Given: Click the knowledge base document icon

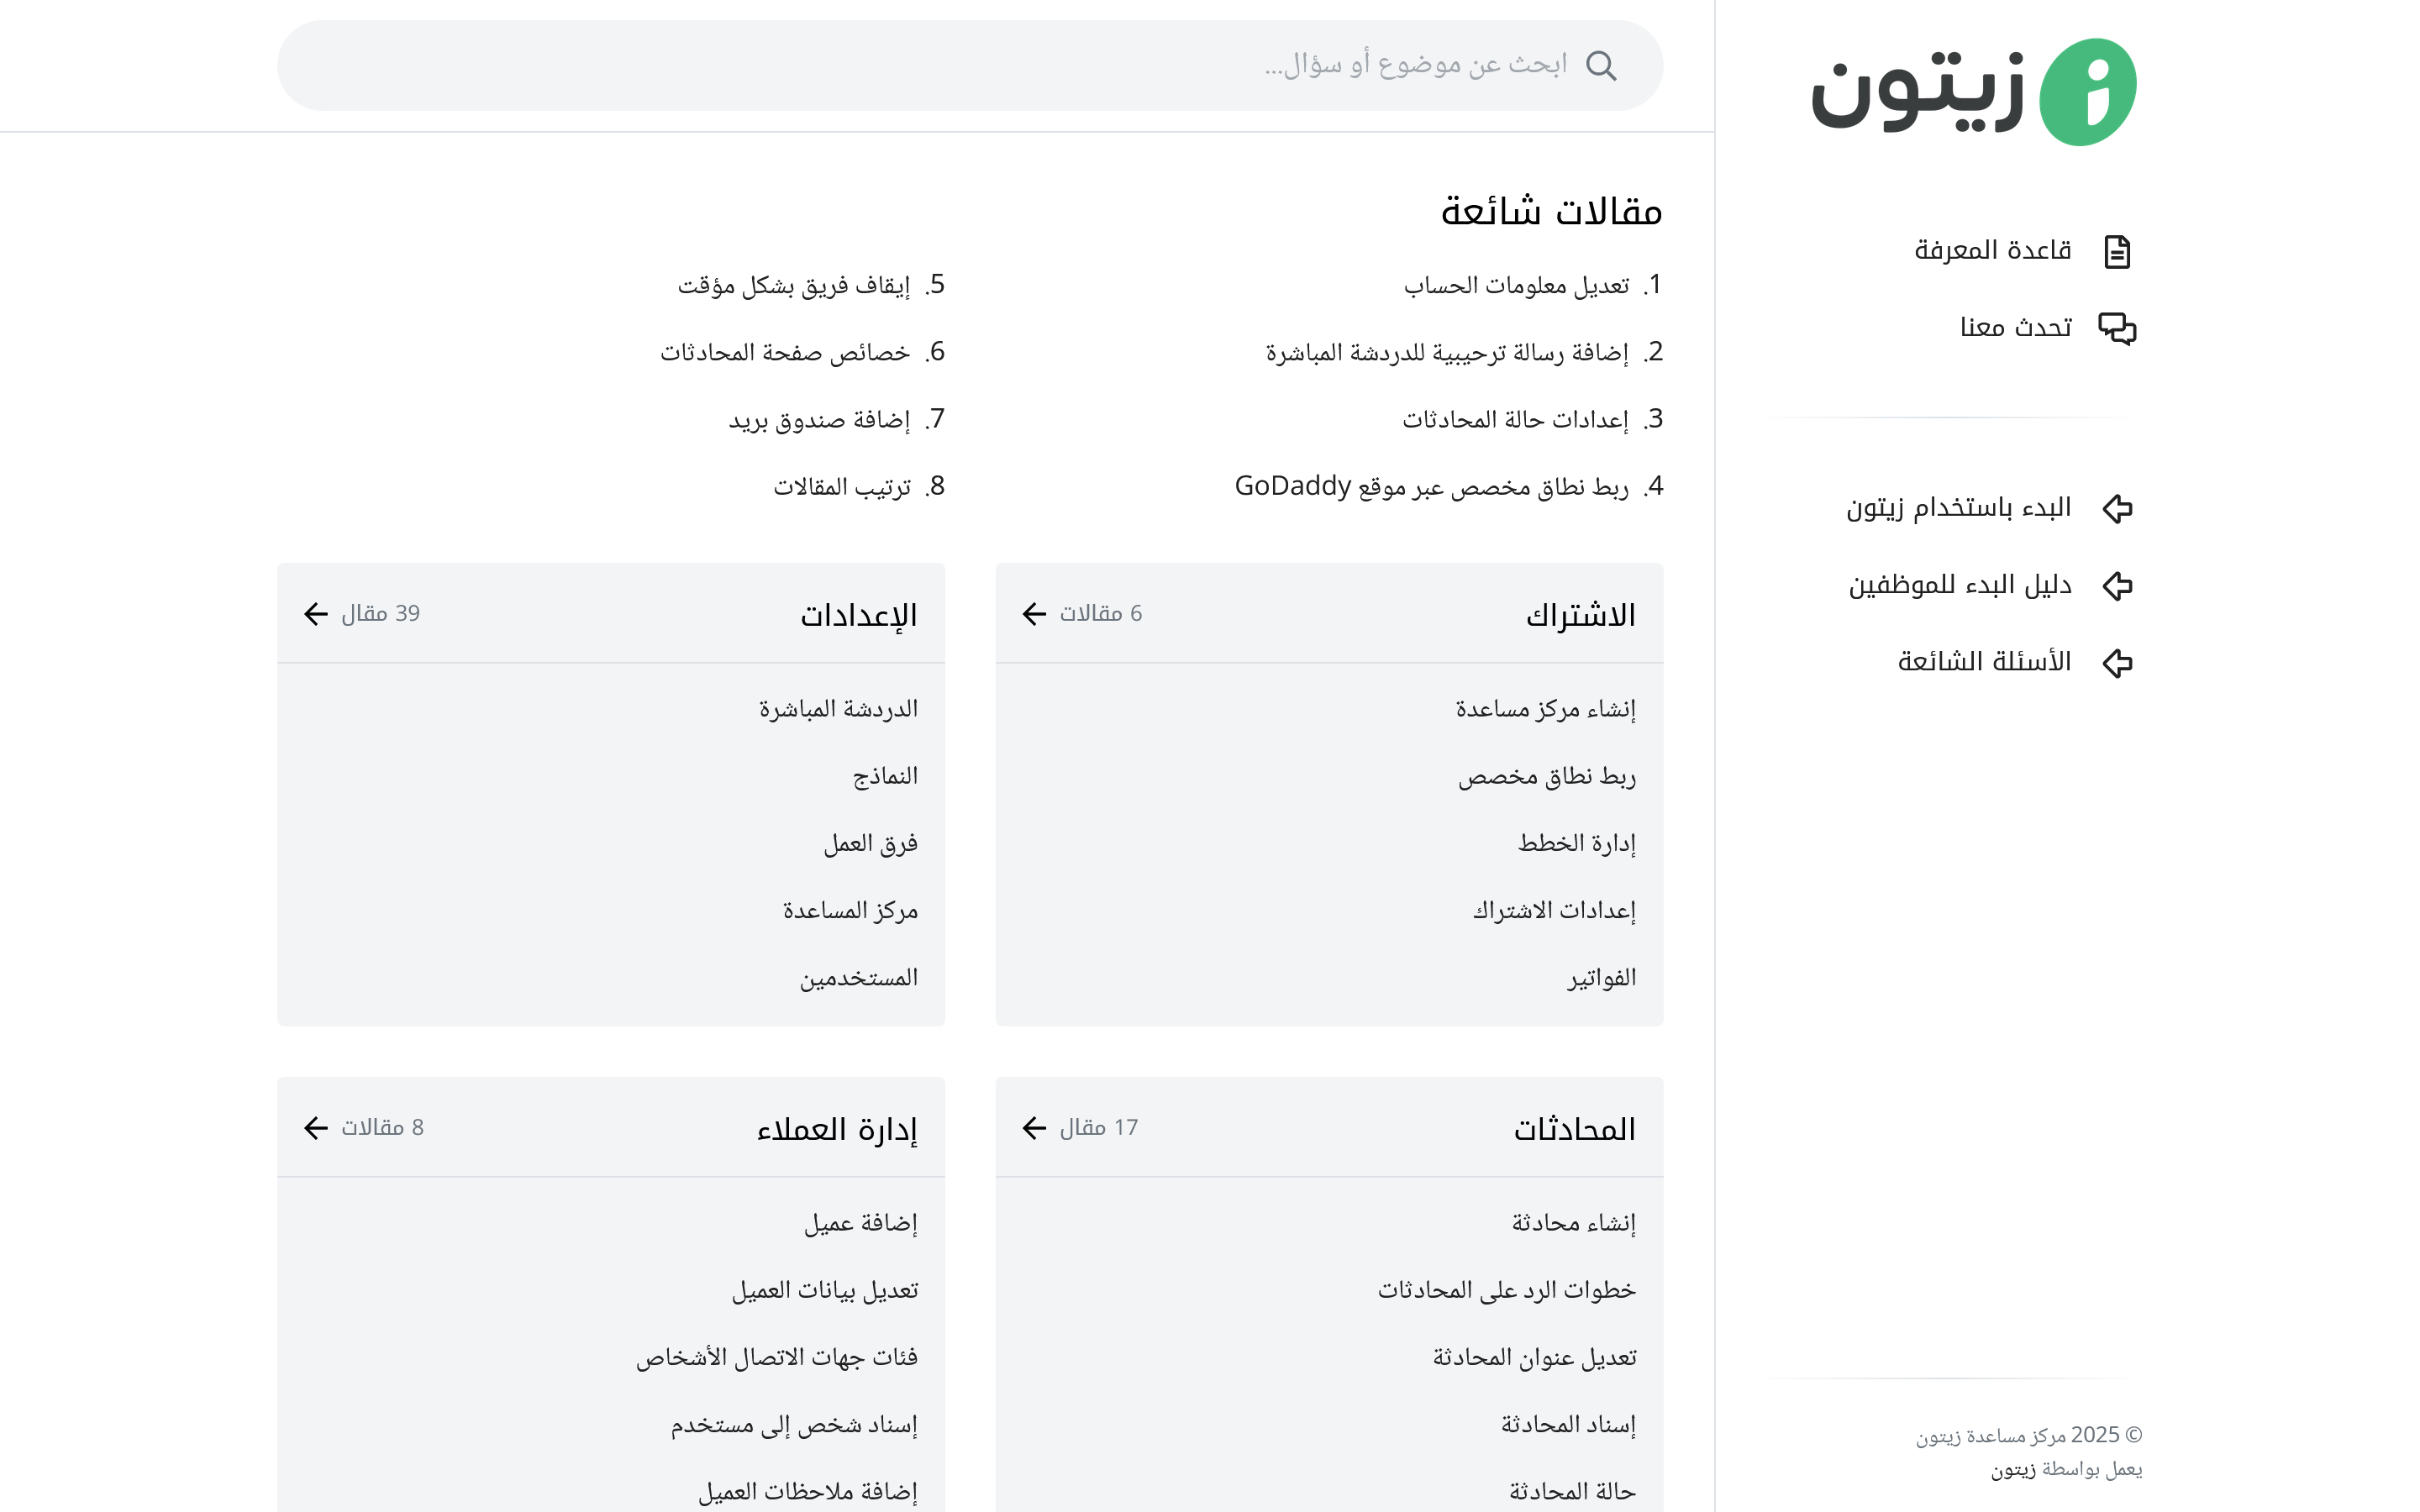Looking at the screenshot, I should pos(2116,251).
